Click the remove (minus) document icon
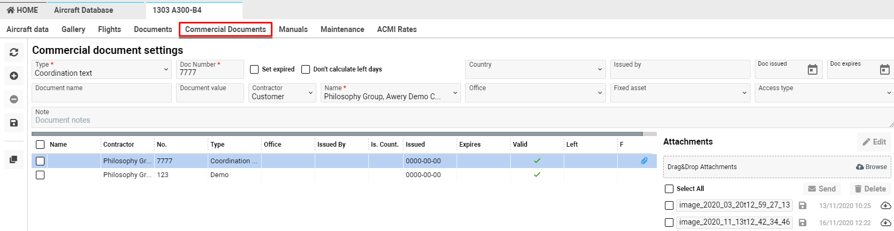Screen dimensions: 894x231 pyautogui.click(x=14, y=99)
